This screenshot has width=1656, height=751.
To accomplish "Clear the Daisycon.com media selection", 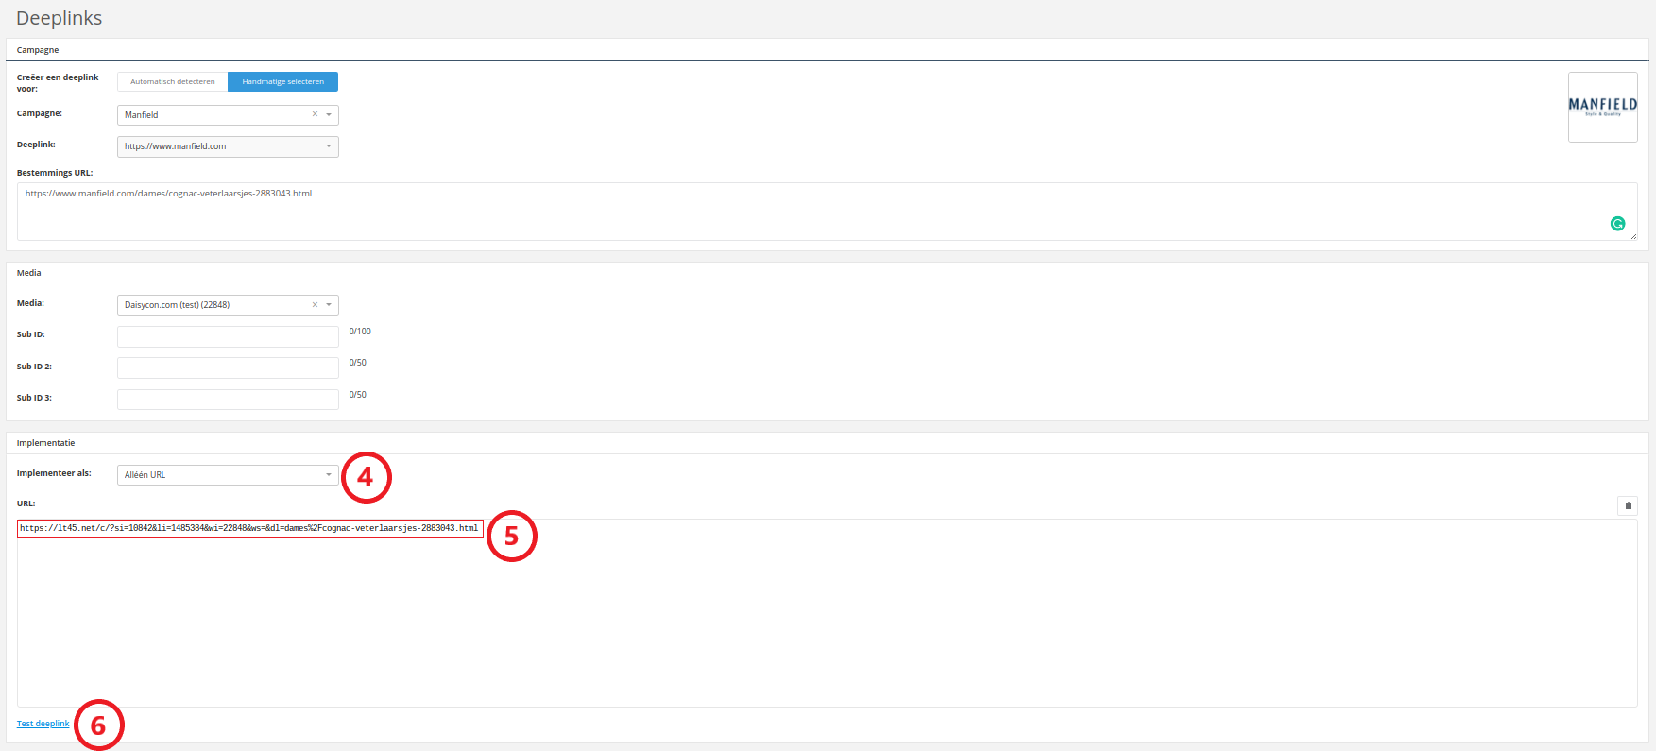I will [x=315, y=304].
